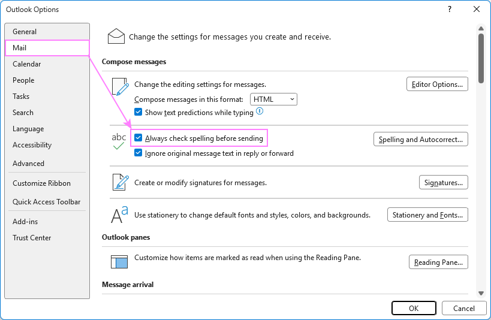Open Help with the question mark

coord(450,9)
